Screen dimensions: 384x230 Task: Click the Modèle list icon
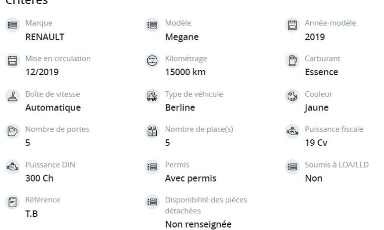coord(152,25)
